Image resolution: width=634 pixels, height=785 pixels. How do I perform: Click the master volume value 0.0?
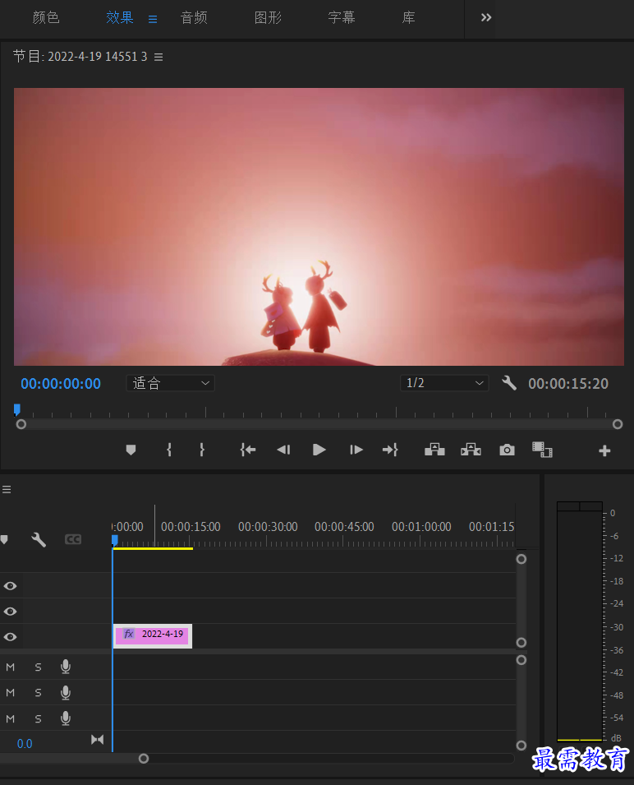coord(25,743)
